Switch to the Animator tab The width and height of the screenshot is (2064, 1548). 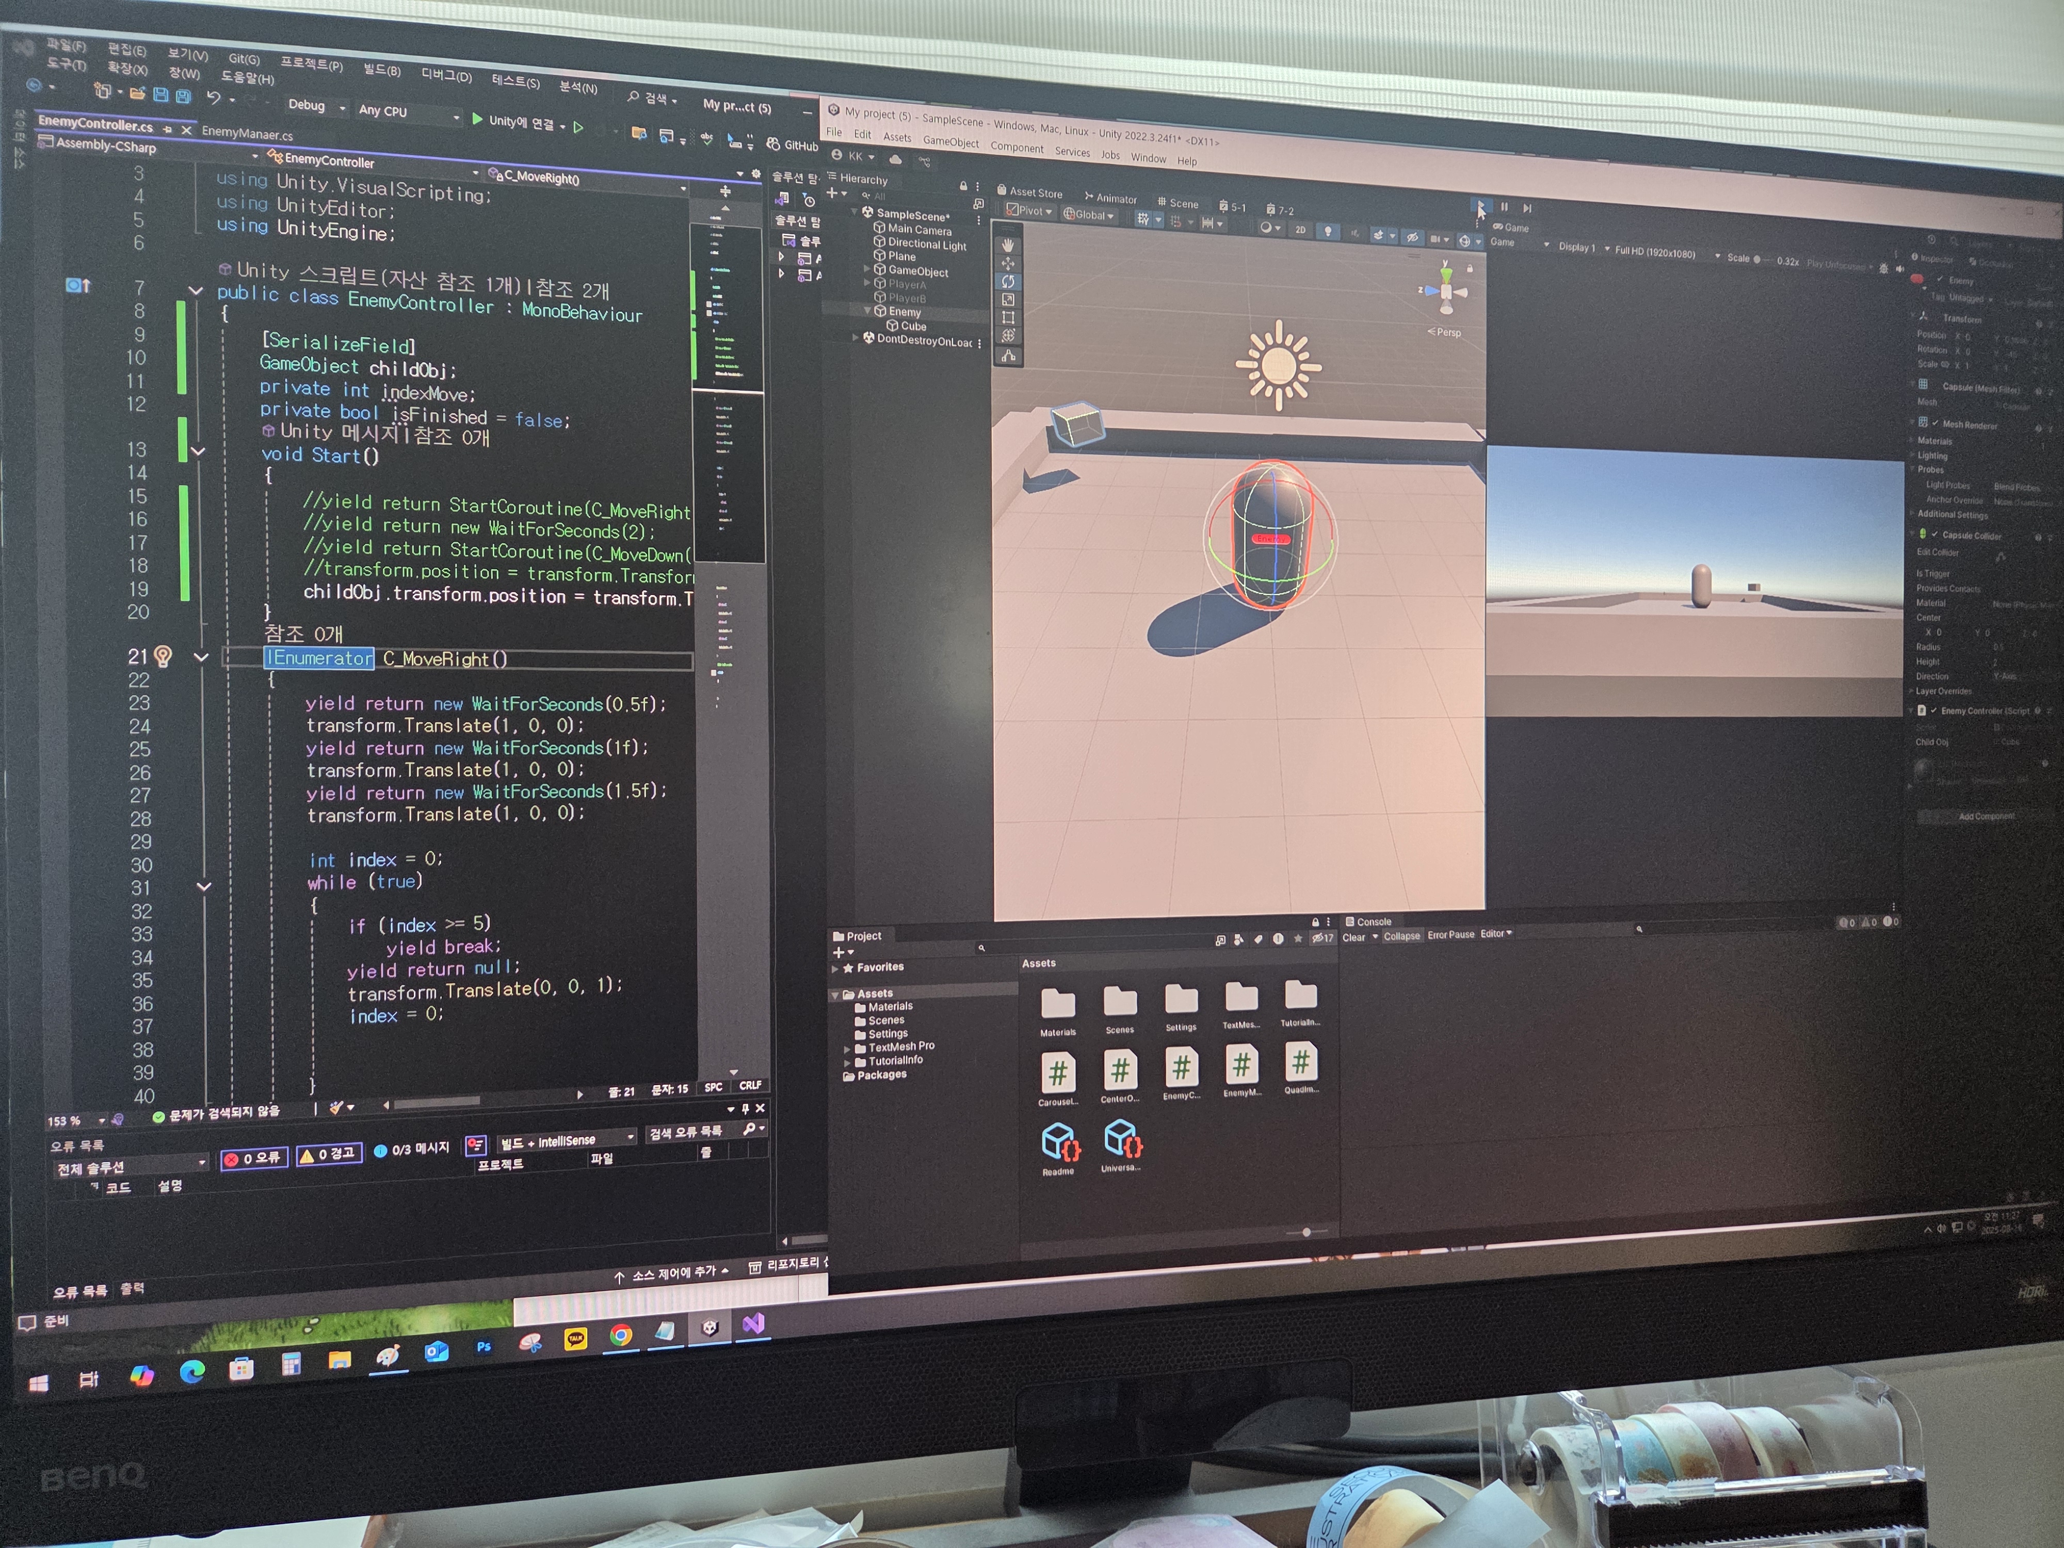point(1110,198)
